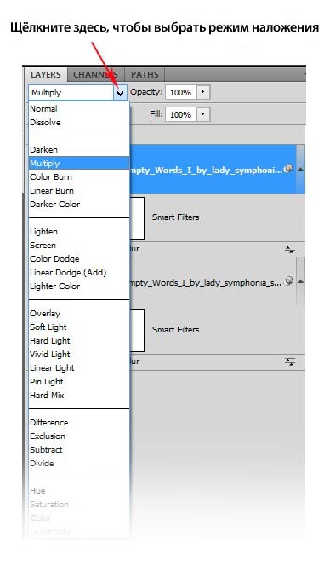Open blending options icon for first blur filter
The image size is (324, 578).
[290, 249]
